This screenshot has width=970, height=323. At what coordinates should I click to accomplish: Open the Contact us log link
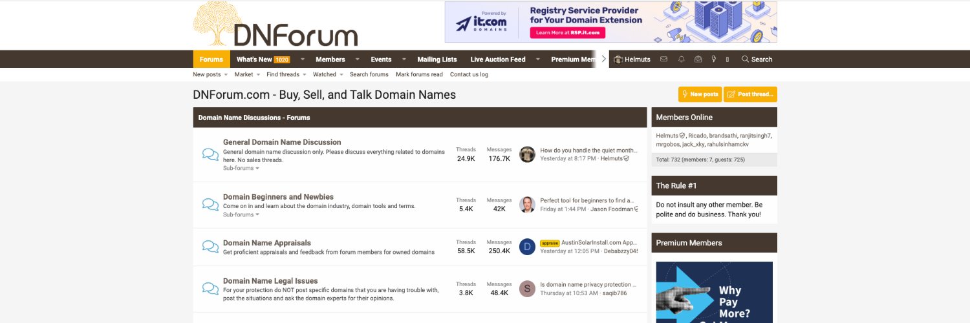[469, 74]
